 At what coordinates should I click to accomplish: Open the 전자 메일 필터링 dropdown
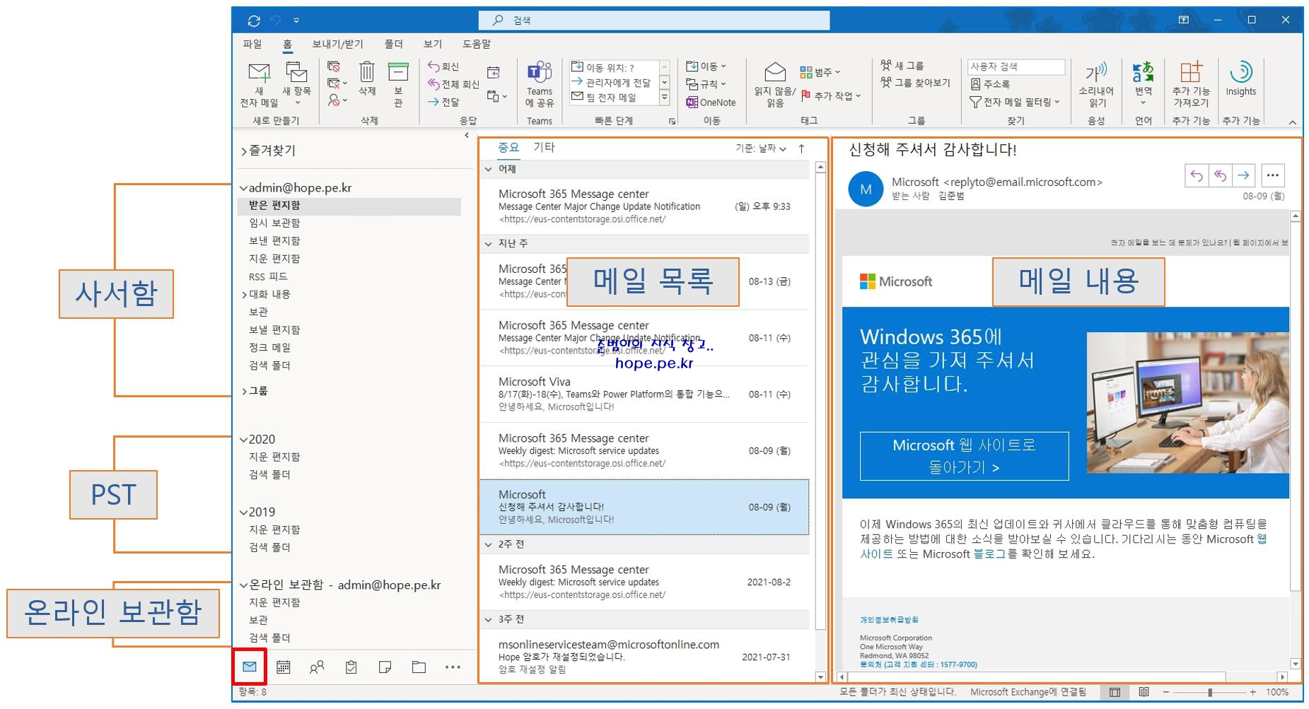1015,102
